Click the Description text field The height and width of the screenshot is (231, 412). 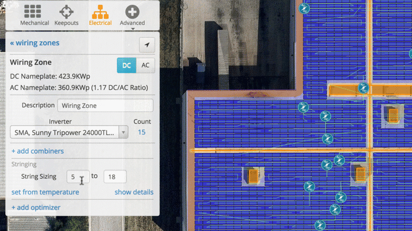pyautogui.click(x=105, y=105)
